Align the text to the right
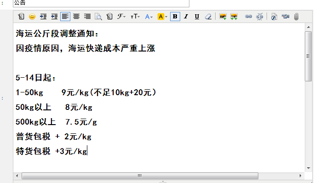The width and height of the screenshot is (314, 183). pyautogui.click(x=87, y=17)
